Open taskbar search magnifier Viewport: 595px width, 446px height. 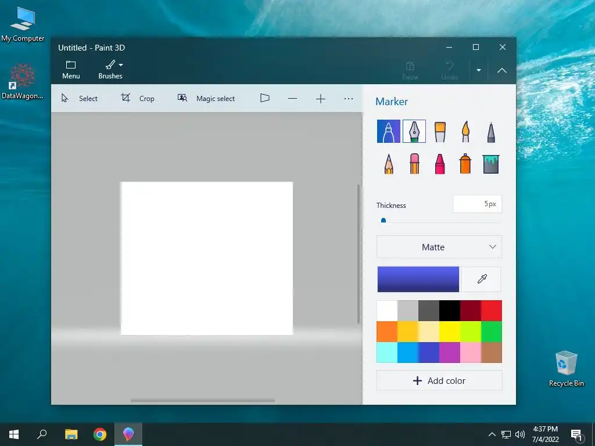point(42,434)
